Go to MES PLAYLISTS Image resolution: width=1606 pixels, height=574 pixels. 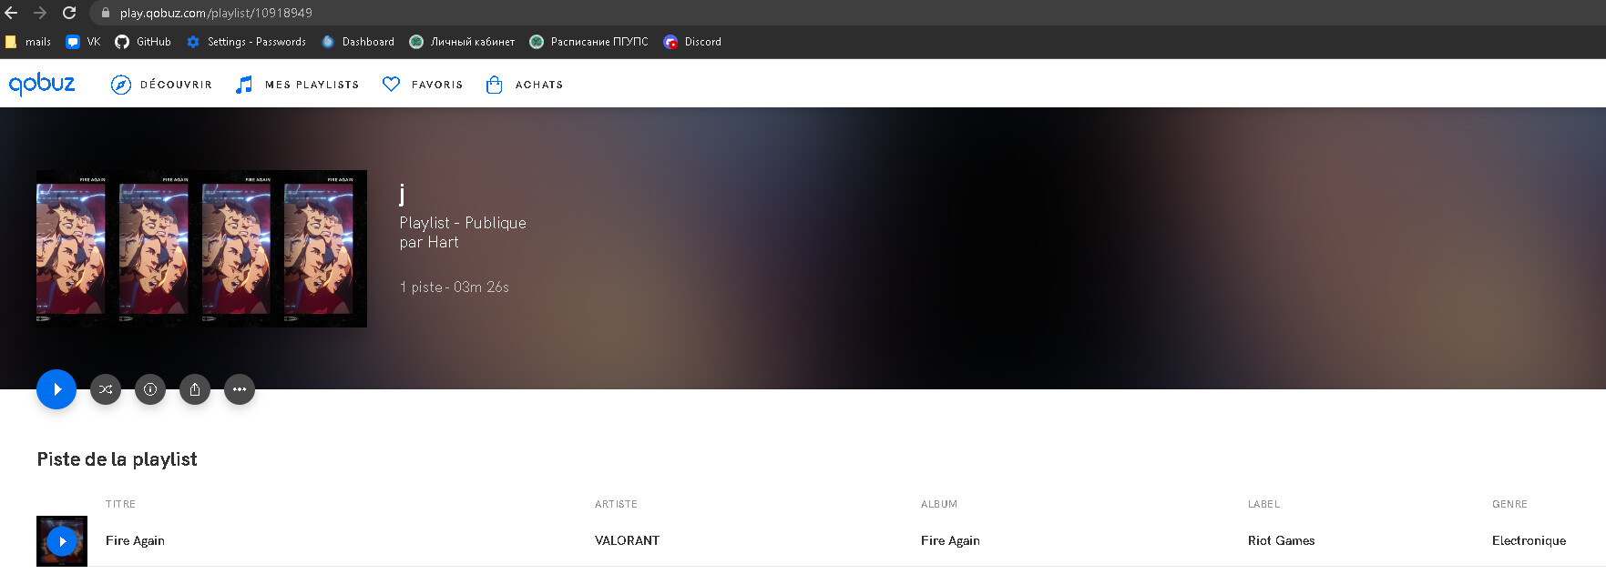pyautogui.click(x=312, y=85)
